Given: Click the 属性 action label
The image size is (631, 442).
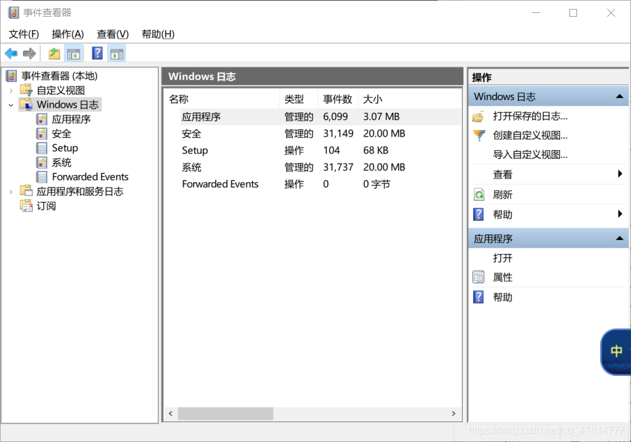Looking at the screenshot, I should click(x=503, y=277).
